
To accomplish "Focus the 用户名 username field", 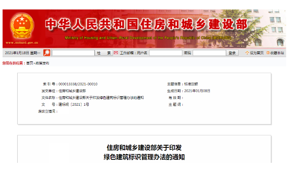I will pyautogui.click(x=166, y=53).
